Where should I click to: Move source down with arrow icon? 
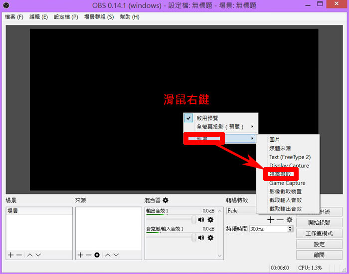click(x=116, y=255)
